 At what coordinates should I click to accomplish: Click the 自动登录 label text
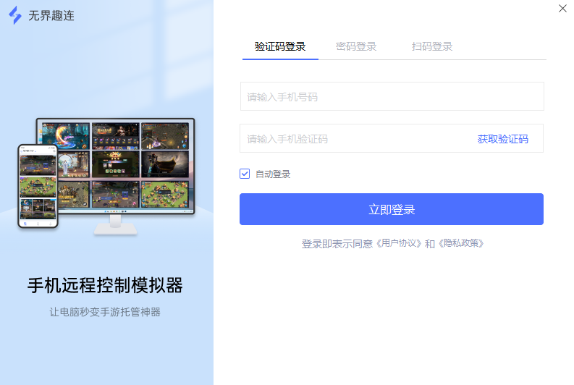coord(273,174)
